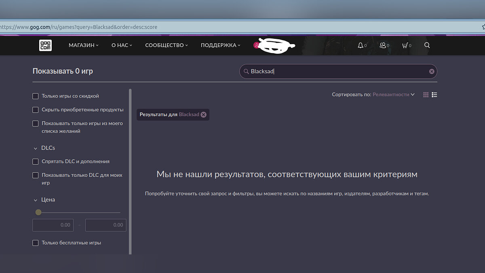Enable "Только игры со скидкой" checkbox
This screenshot has width=485, height=273.
point(36,96)
